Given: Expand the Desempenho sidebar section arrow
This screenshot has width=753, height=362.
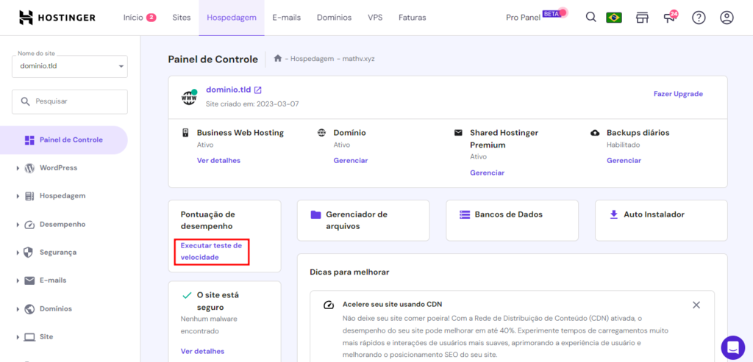Looking at the screenshot, I should tap(18, 225).
